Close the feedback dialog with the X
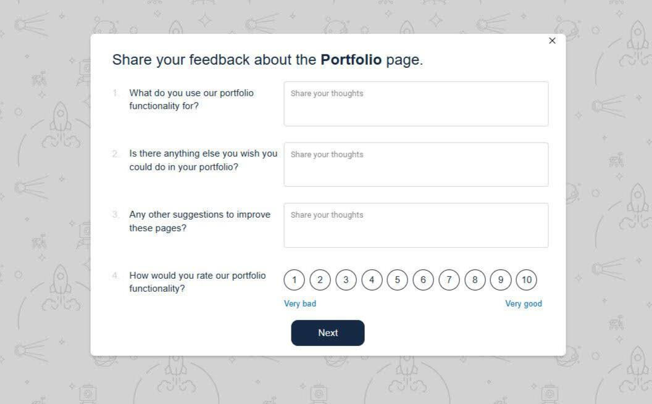This screenshot has height=404, width=652. 552,41
